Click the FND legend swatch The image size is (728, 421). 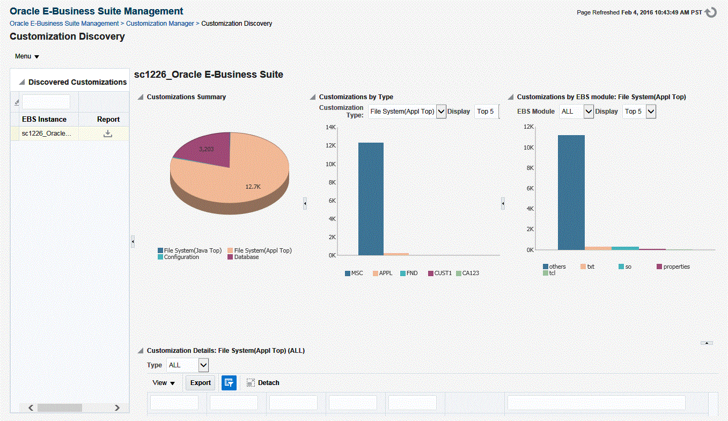pyautogui.click(x=403, y=274)
